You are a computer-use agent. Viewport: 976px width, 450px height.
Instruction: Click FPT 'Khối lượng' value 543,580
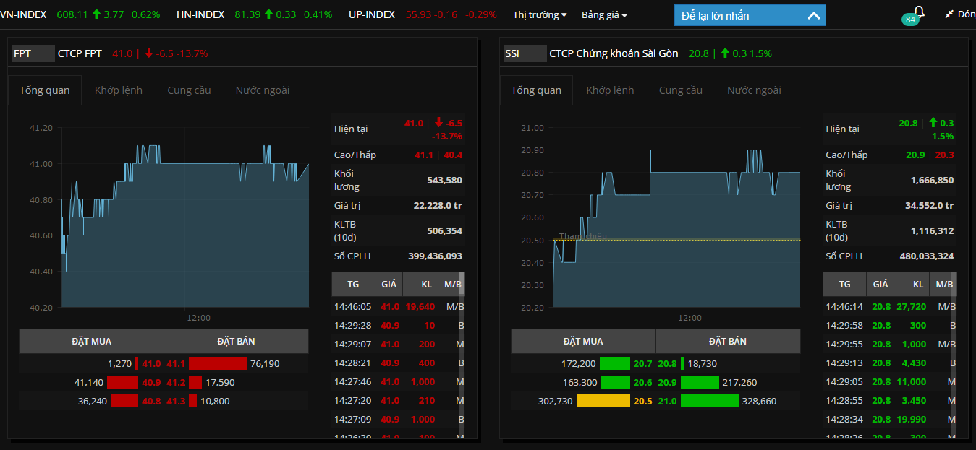[x=444, y=180]
